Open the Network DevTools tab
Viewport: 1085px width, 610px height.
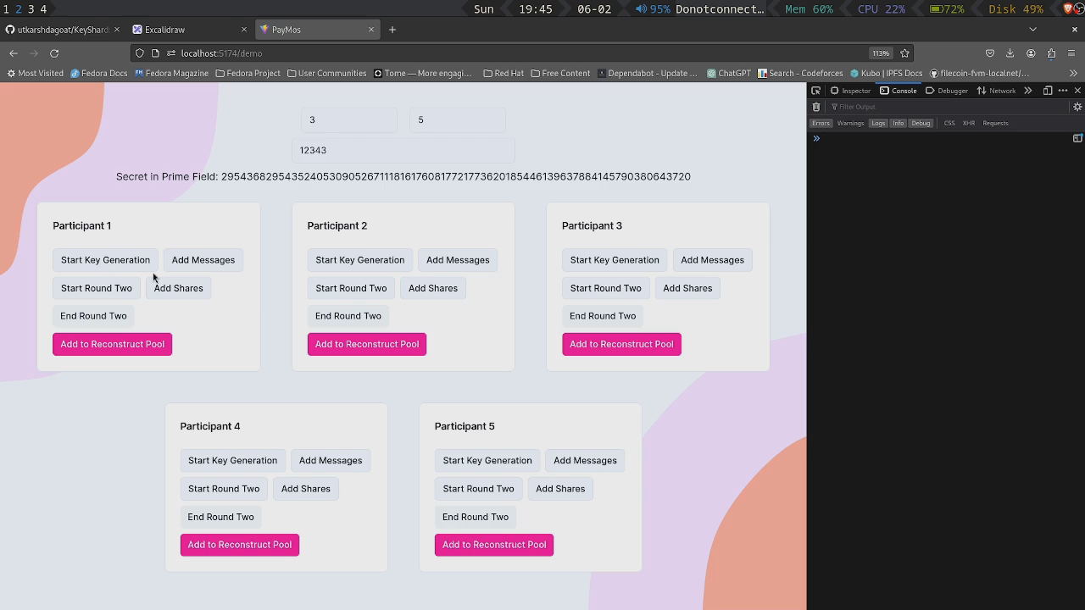coord(996,91)
